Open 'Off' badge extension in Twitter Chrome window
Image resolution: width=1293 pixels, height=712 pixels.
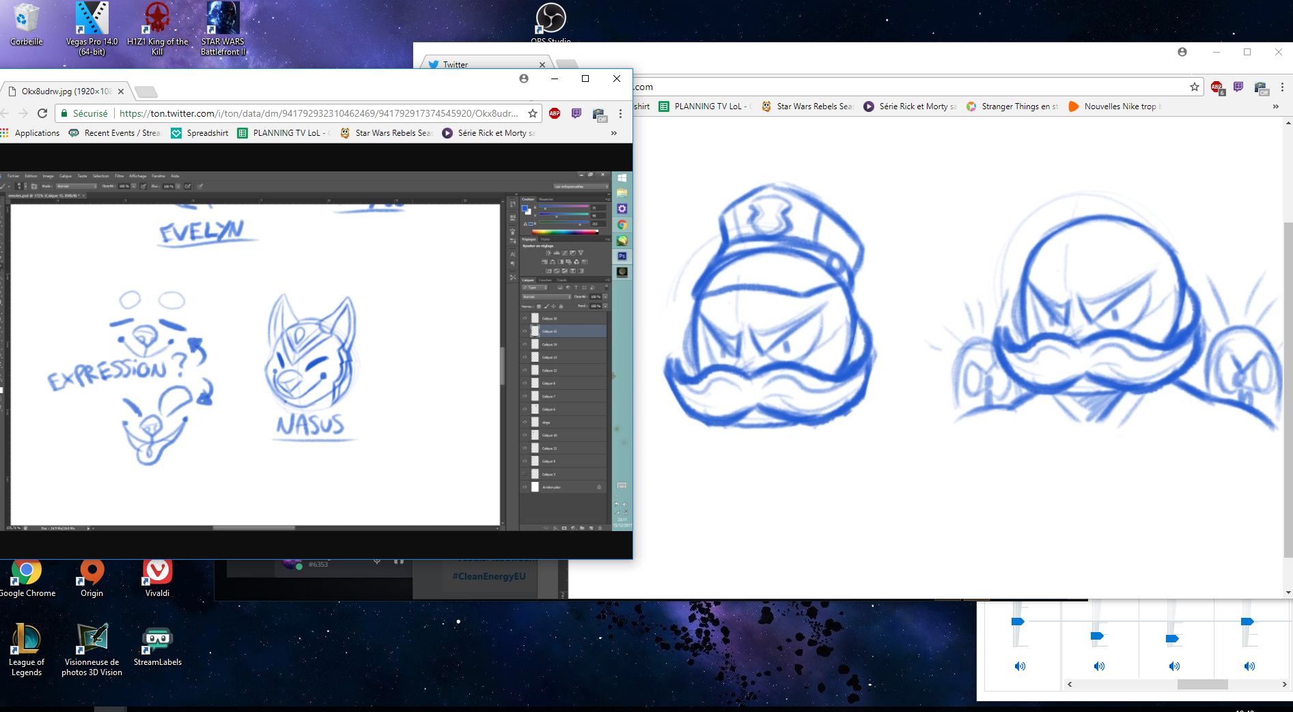(x=1261, y=87)
